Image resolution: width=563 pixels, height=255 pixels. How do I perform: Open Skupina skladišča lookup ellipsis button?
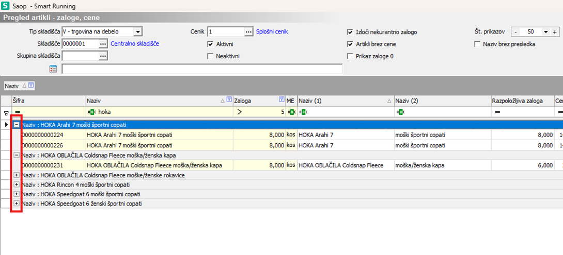coord(103,56)
